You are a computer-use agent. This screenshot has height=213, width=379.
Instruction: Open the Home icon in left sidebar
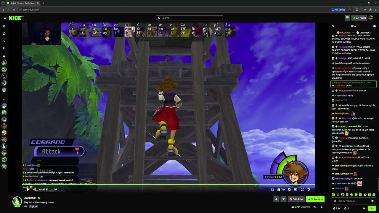[4, 26]
